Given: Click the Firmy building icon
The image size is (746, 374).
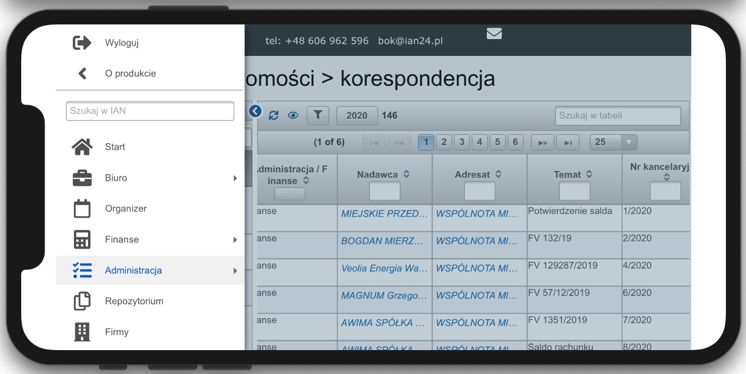Looking at the screenshot, I should (82, 332).
